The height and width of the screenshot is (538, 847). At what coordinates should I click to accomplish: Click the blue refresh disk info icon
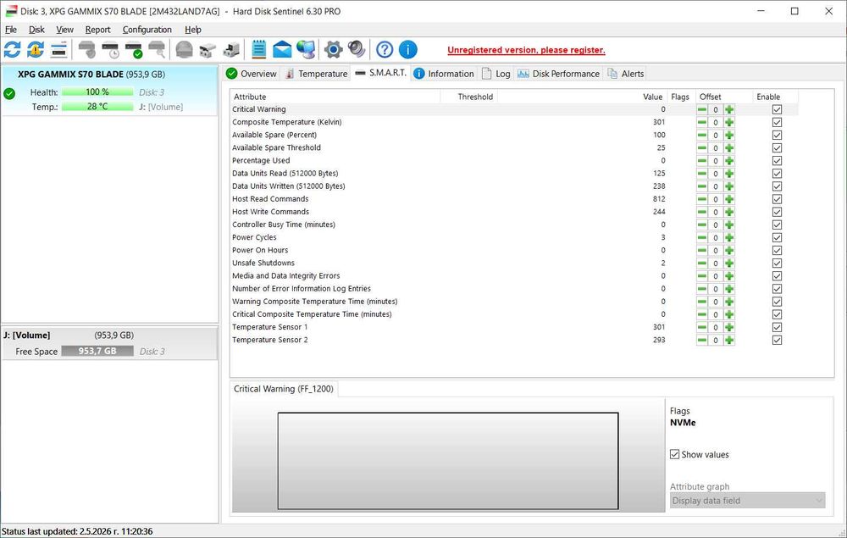coord(13,50)
